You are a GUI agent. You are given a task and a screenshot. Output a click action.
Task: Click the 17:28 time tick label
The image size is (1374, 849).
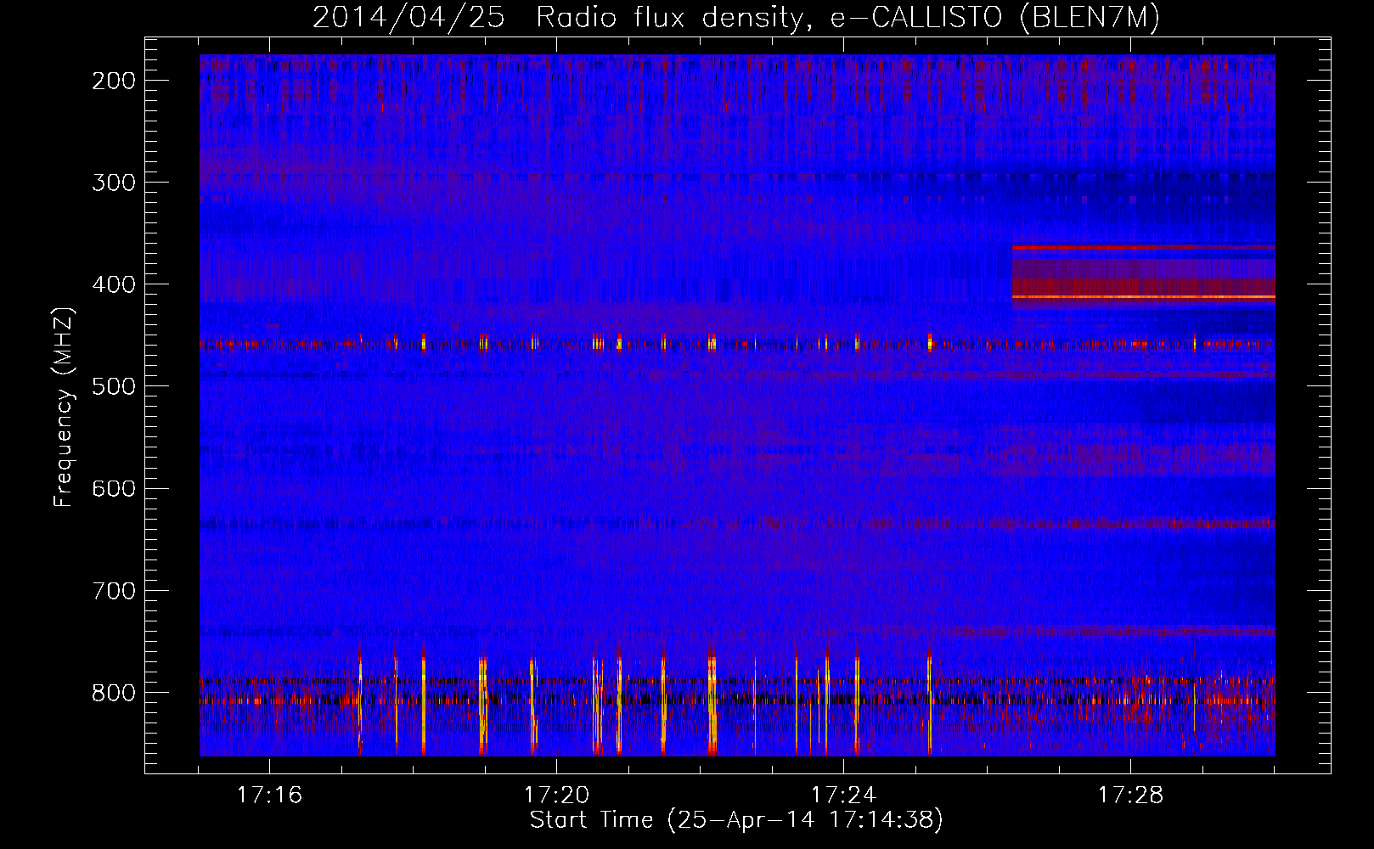[x=1130, y=796]
